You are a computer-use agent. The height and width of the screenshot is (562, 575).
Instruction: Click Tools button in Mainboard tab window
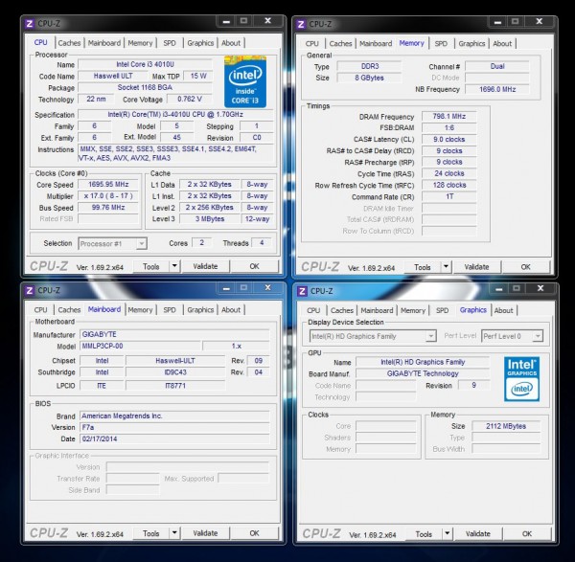[151, 533]
